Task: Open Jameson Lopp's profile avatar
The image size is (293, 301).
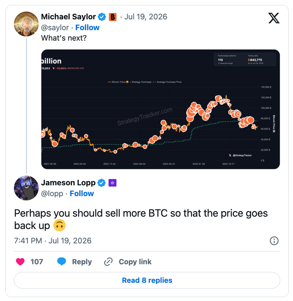Action: [26, 188]
